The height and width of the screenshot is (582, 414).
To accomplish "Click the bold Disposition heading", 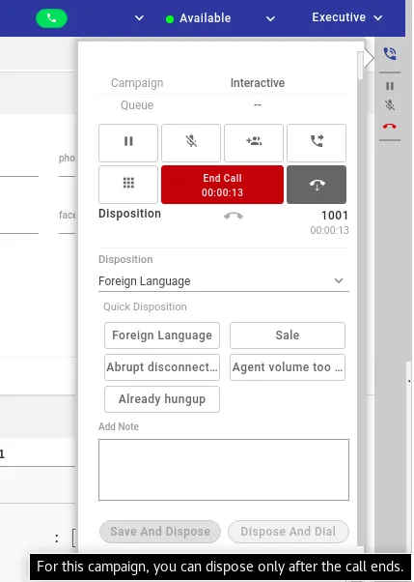I will click(x=129, y=214).
